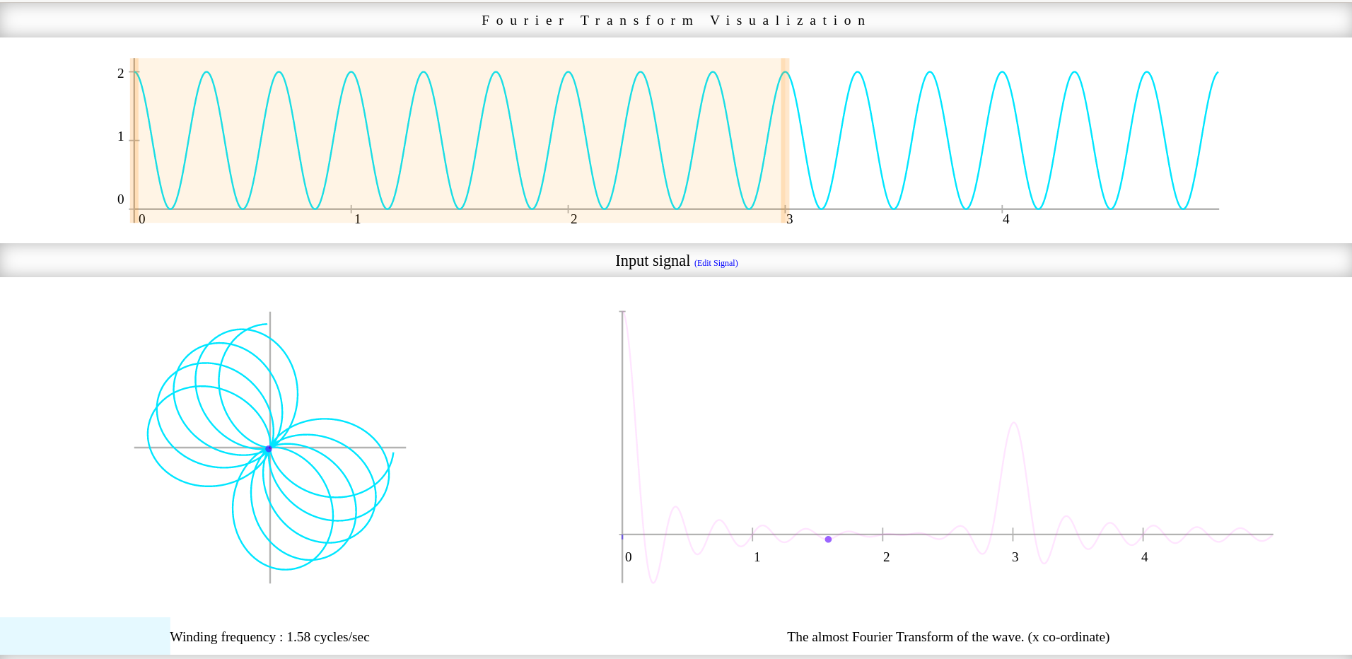The image size is (1352, 659).
Task: Click the right orange window handle near time 3
Action: click(x=785, y=140)
